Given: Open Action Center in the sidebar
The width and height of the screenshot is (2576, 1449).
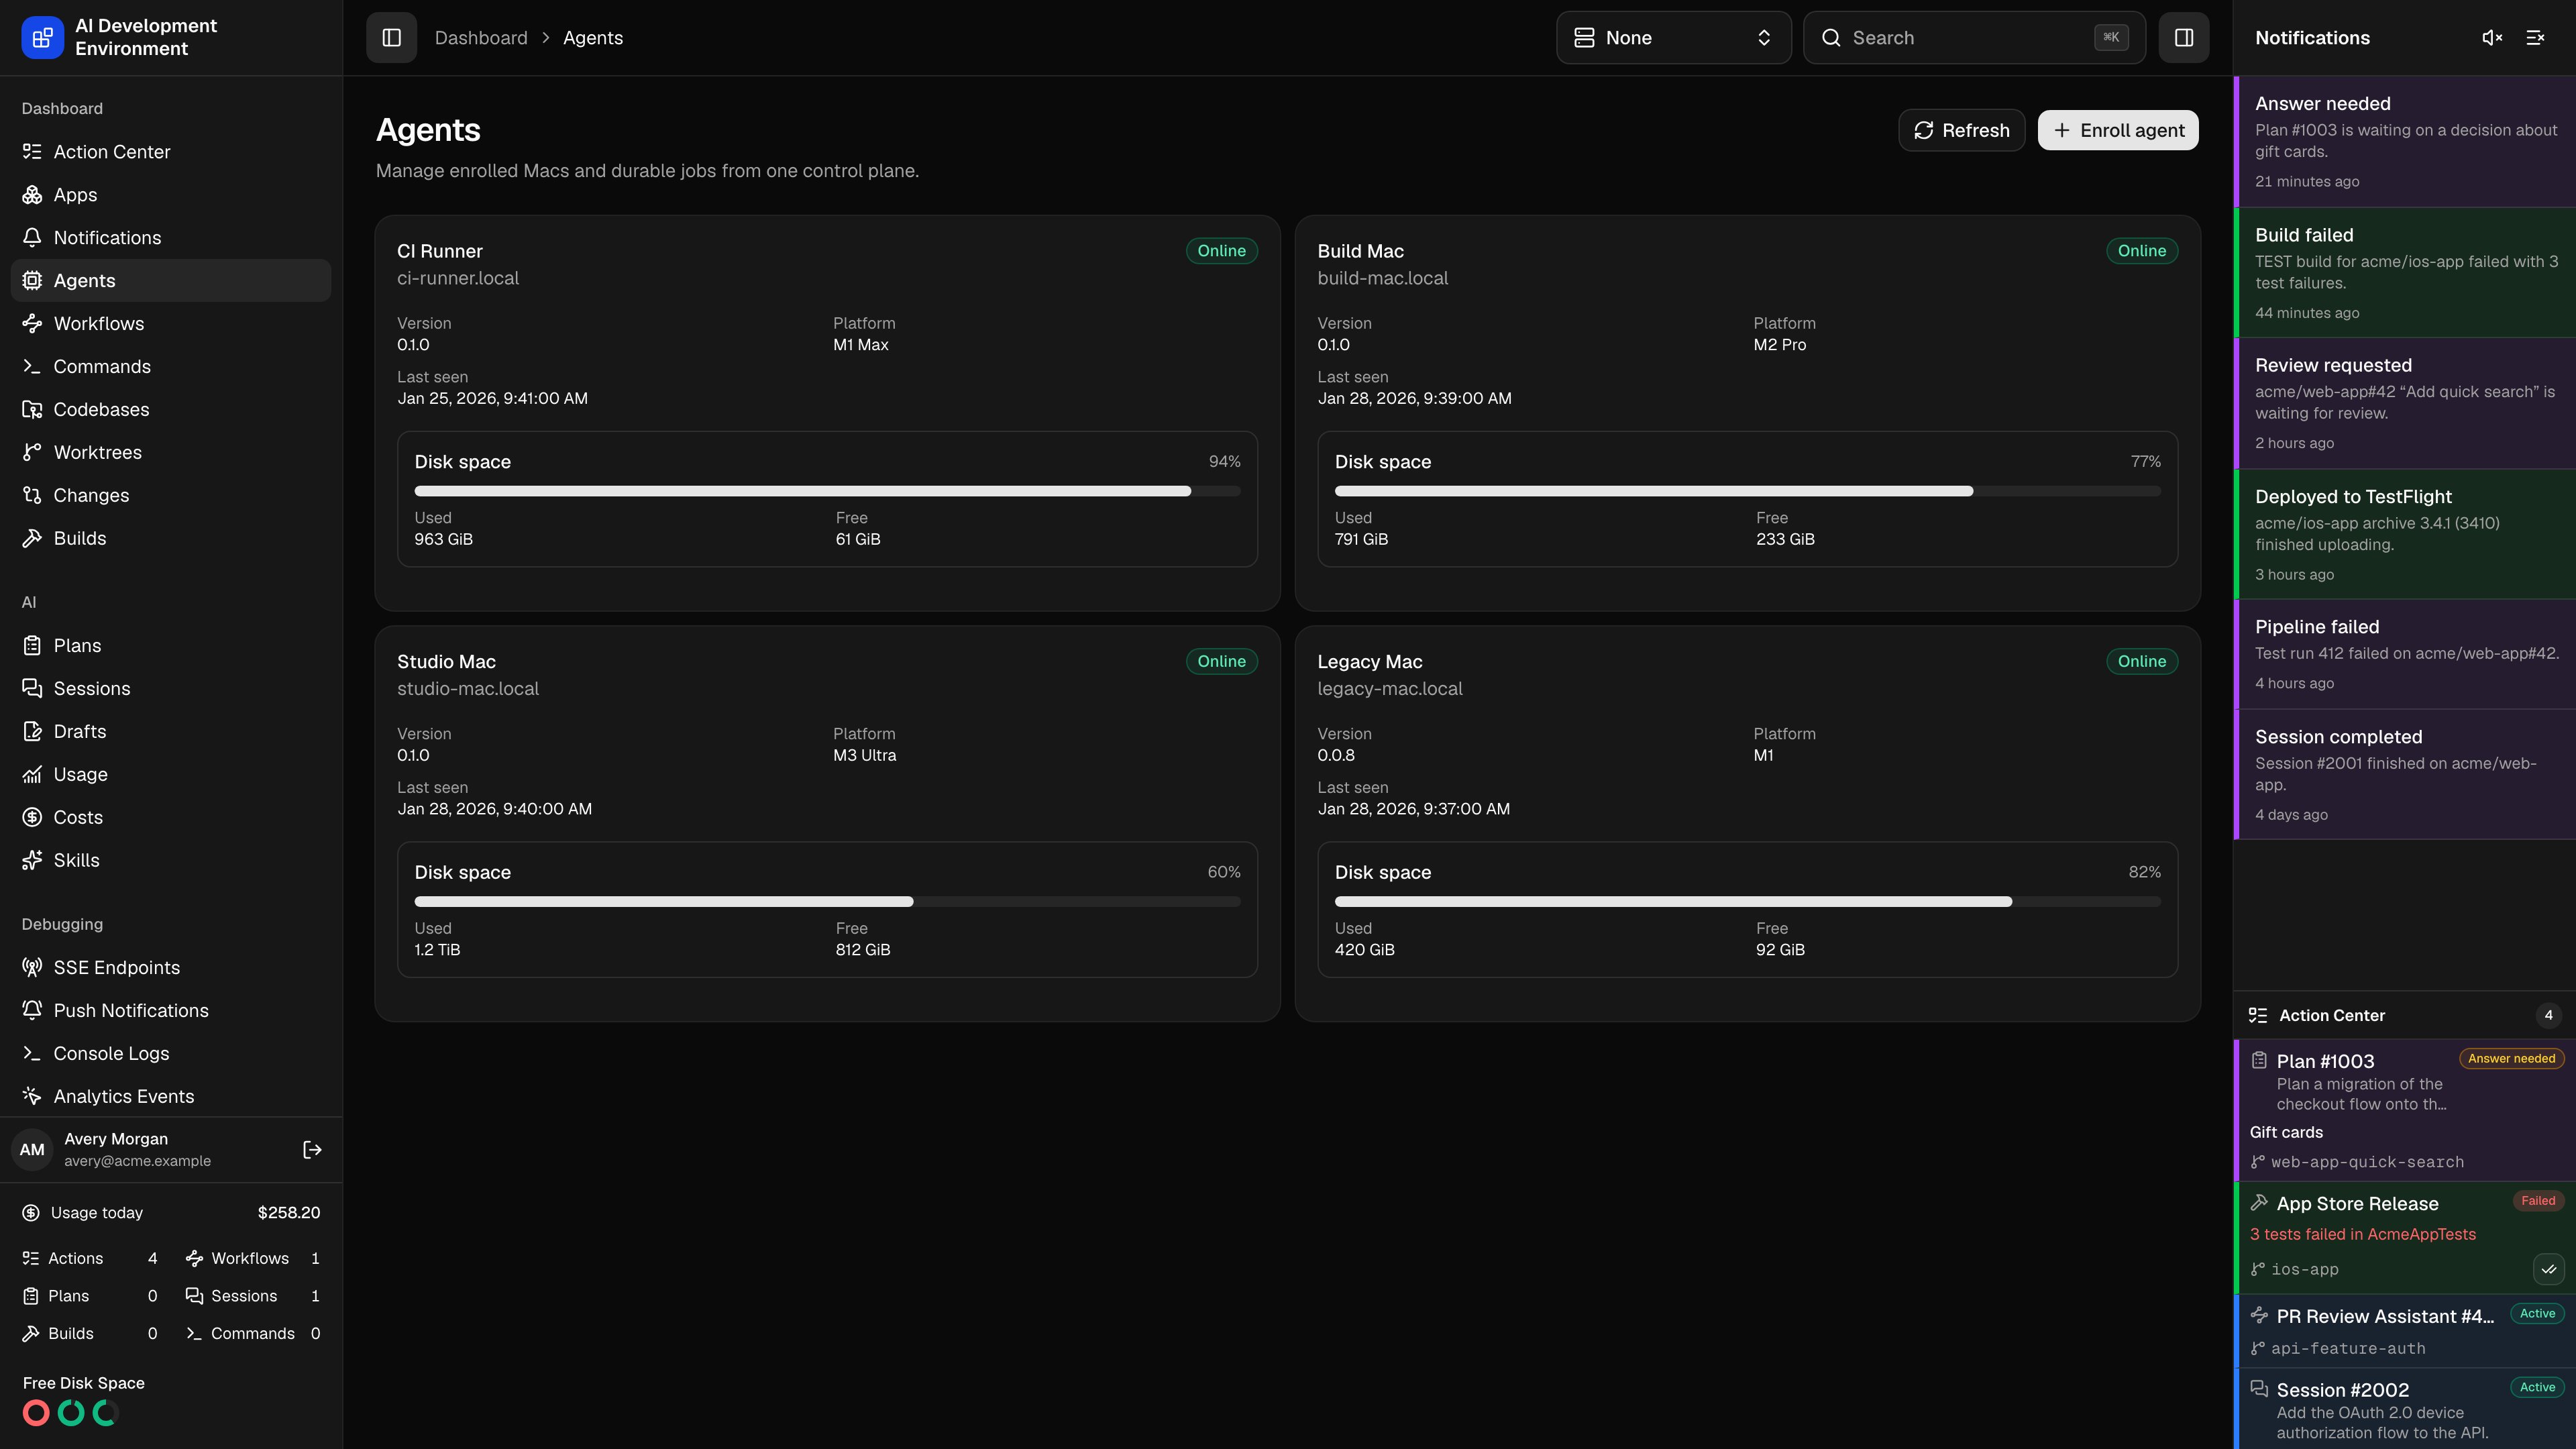Looking at the screenshot, I should (171, 151).
